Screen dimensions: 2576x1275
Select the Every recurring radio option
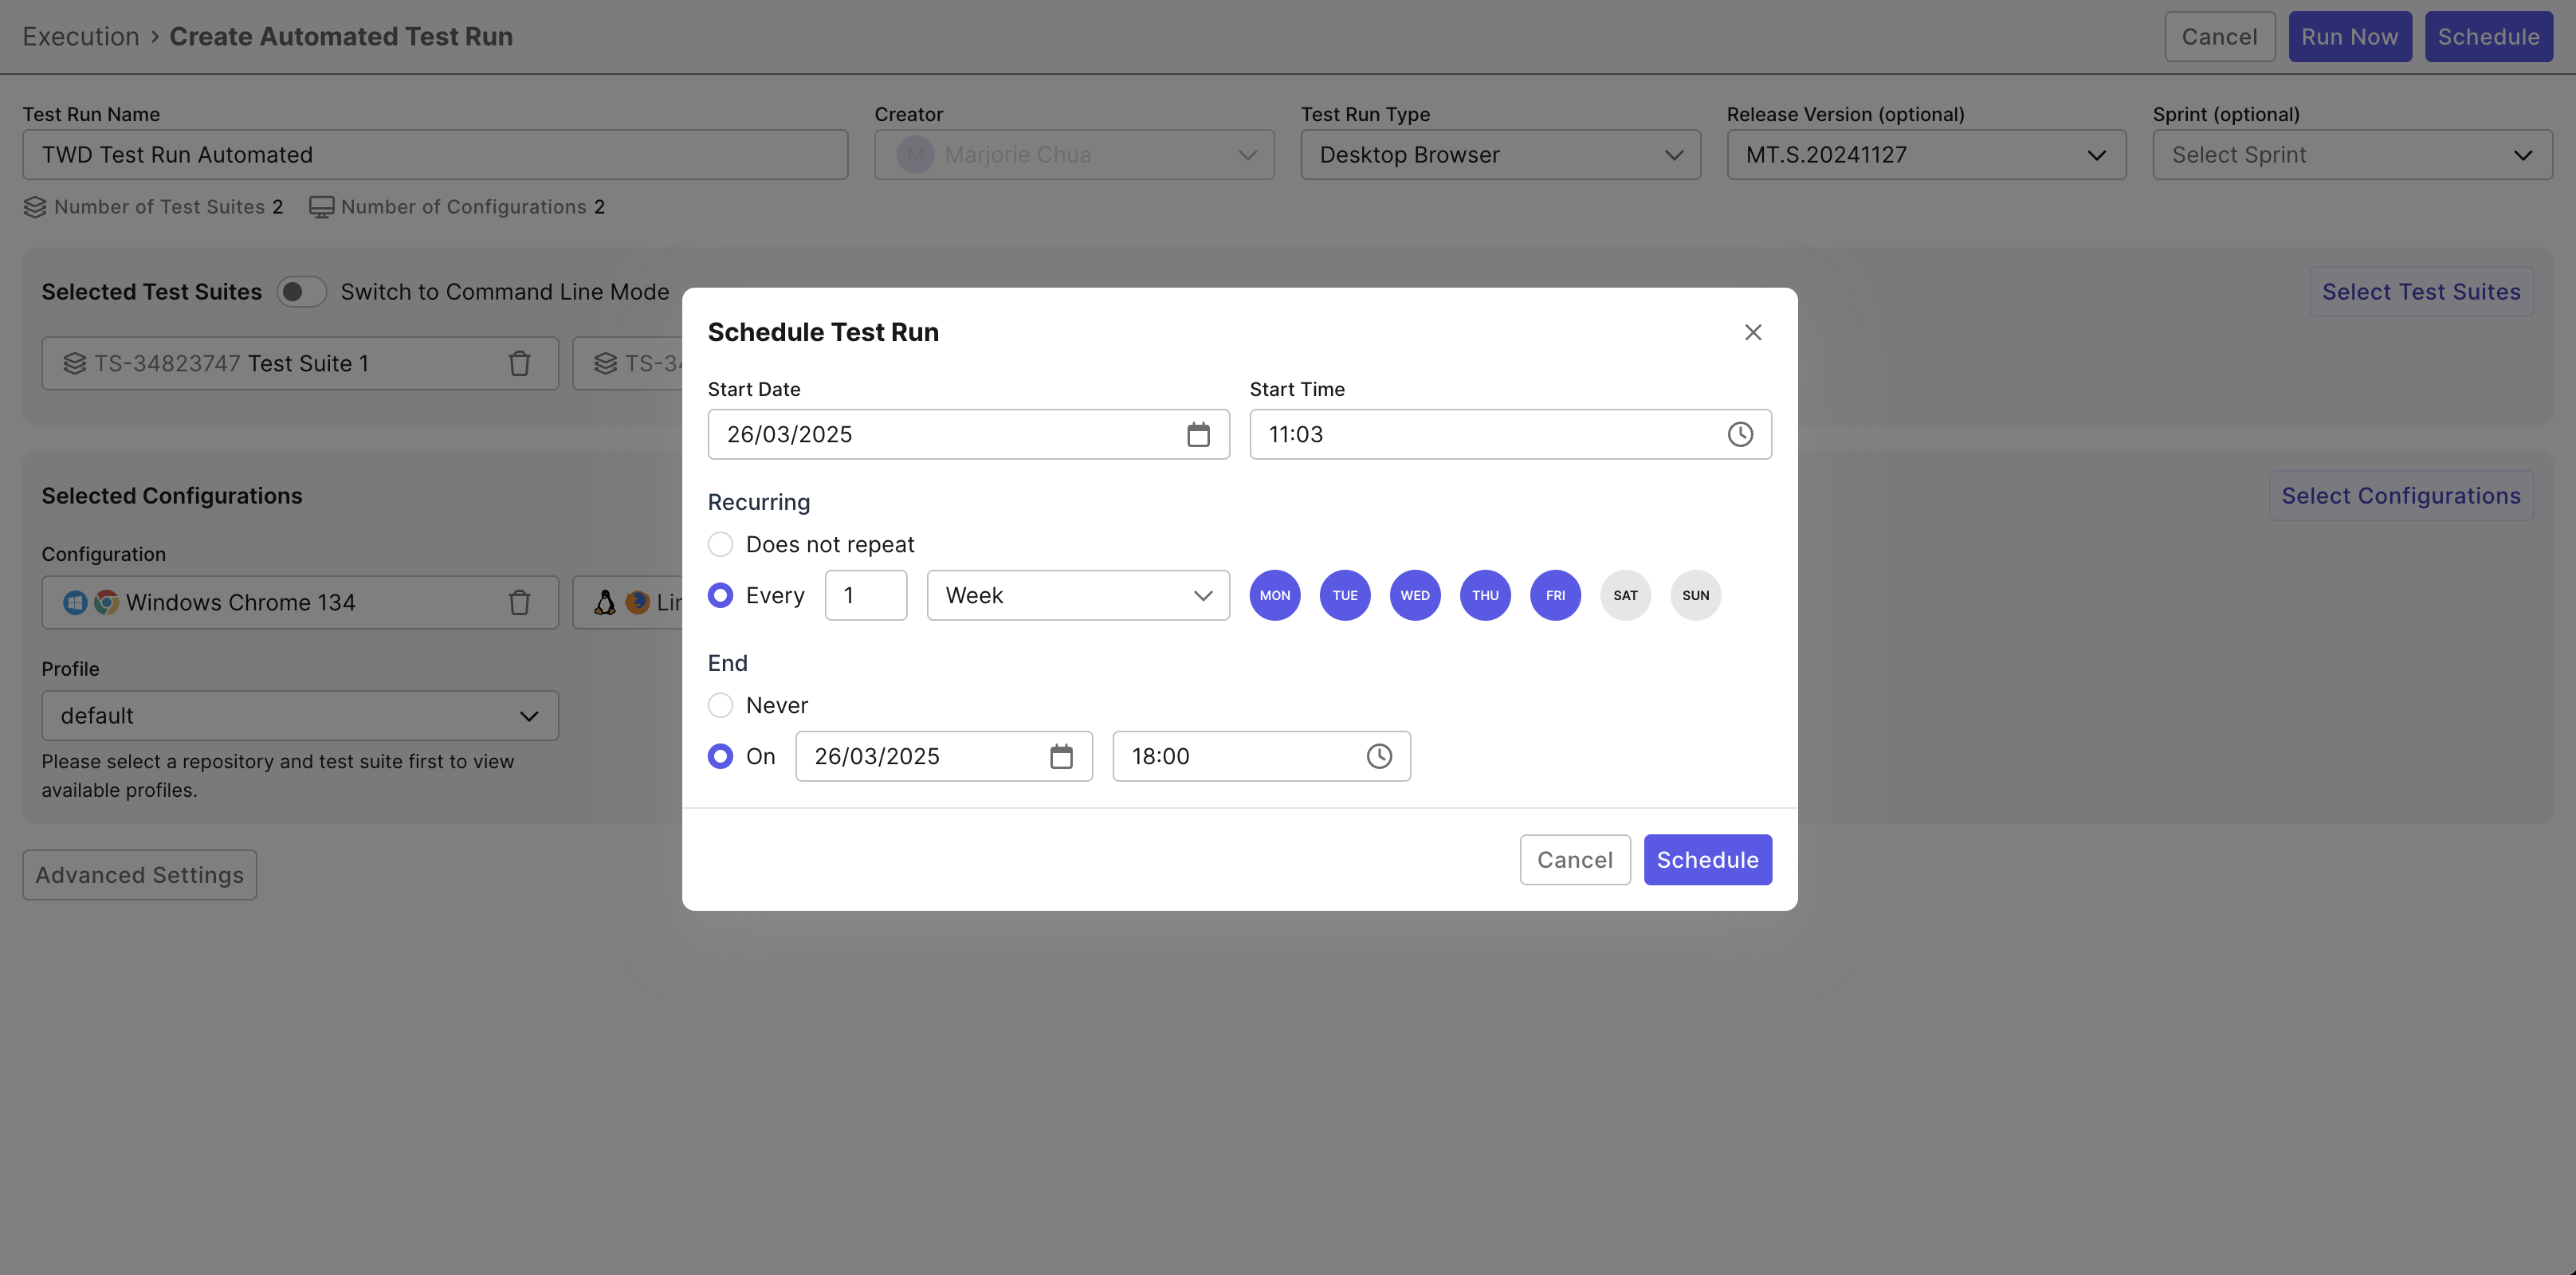coord(720,595)
